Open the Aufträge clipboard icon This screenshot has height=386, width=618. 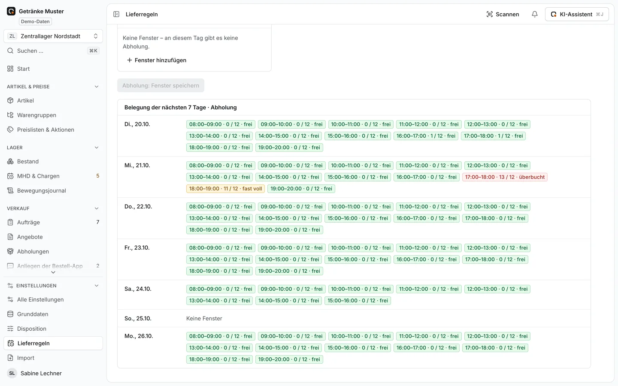(10, 222)
